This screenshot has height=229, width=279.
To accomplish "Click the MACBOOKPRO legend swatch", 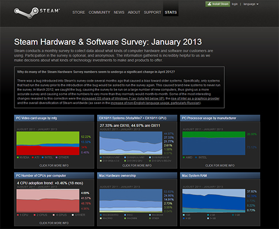I will tap(101, 215).
